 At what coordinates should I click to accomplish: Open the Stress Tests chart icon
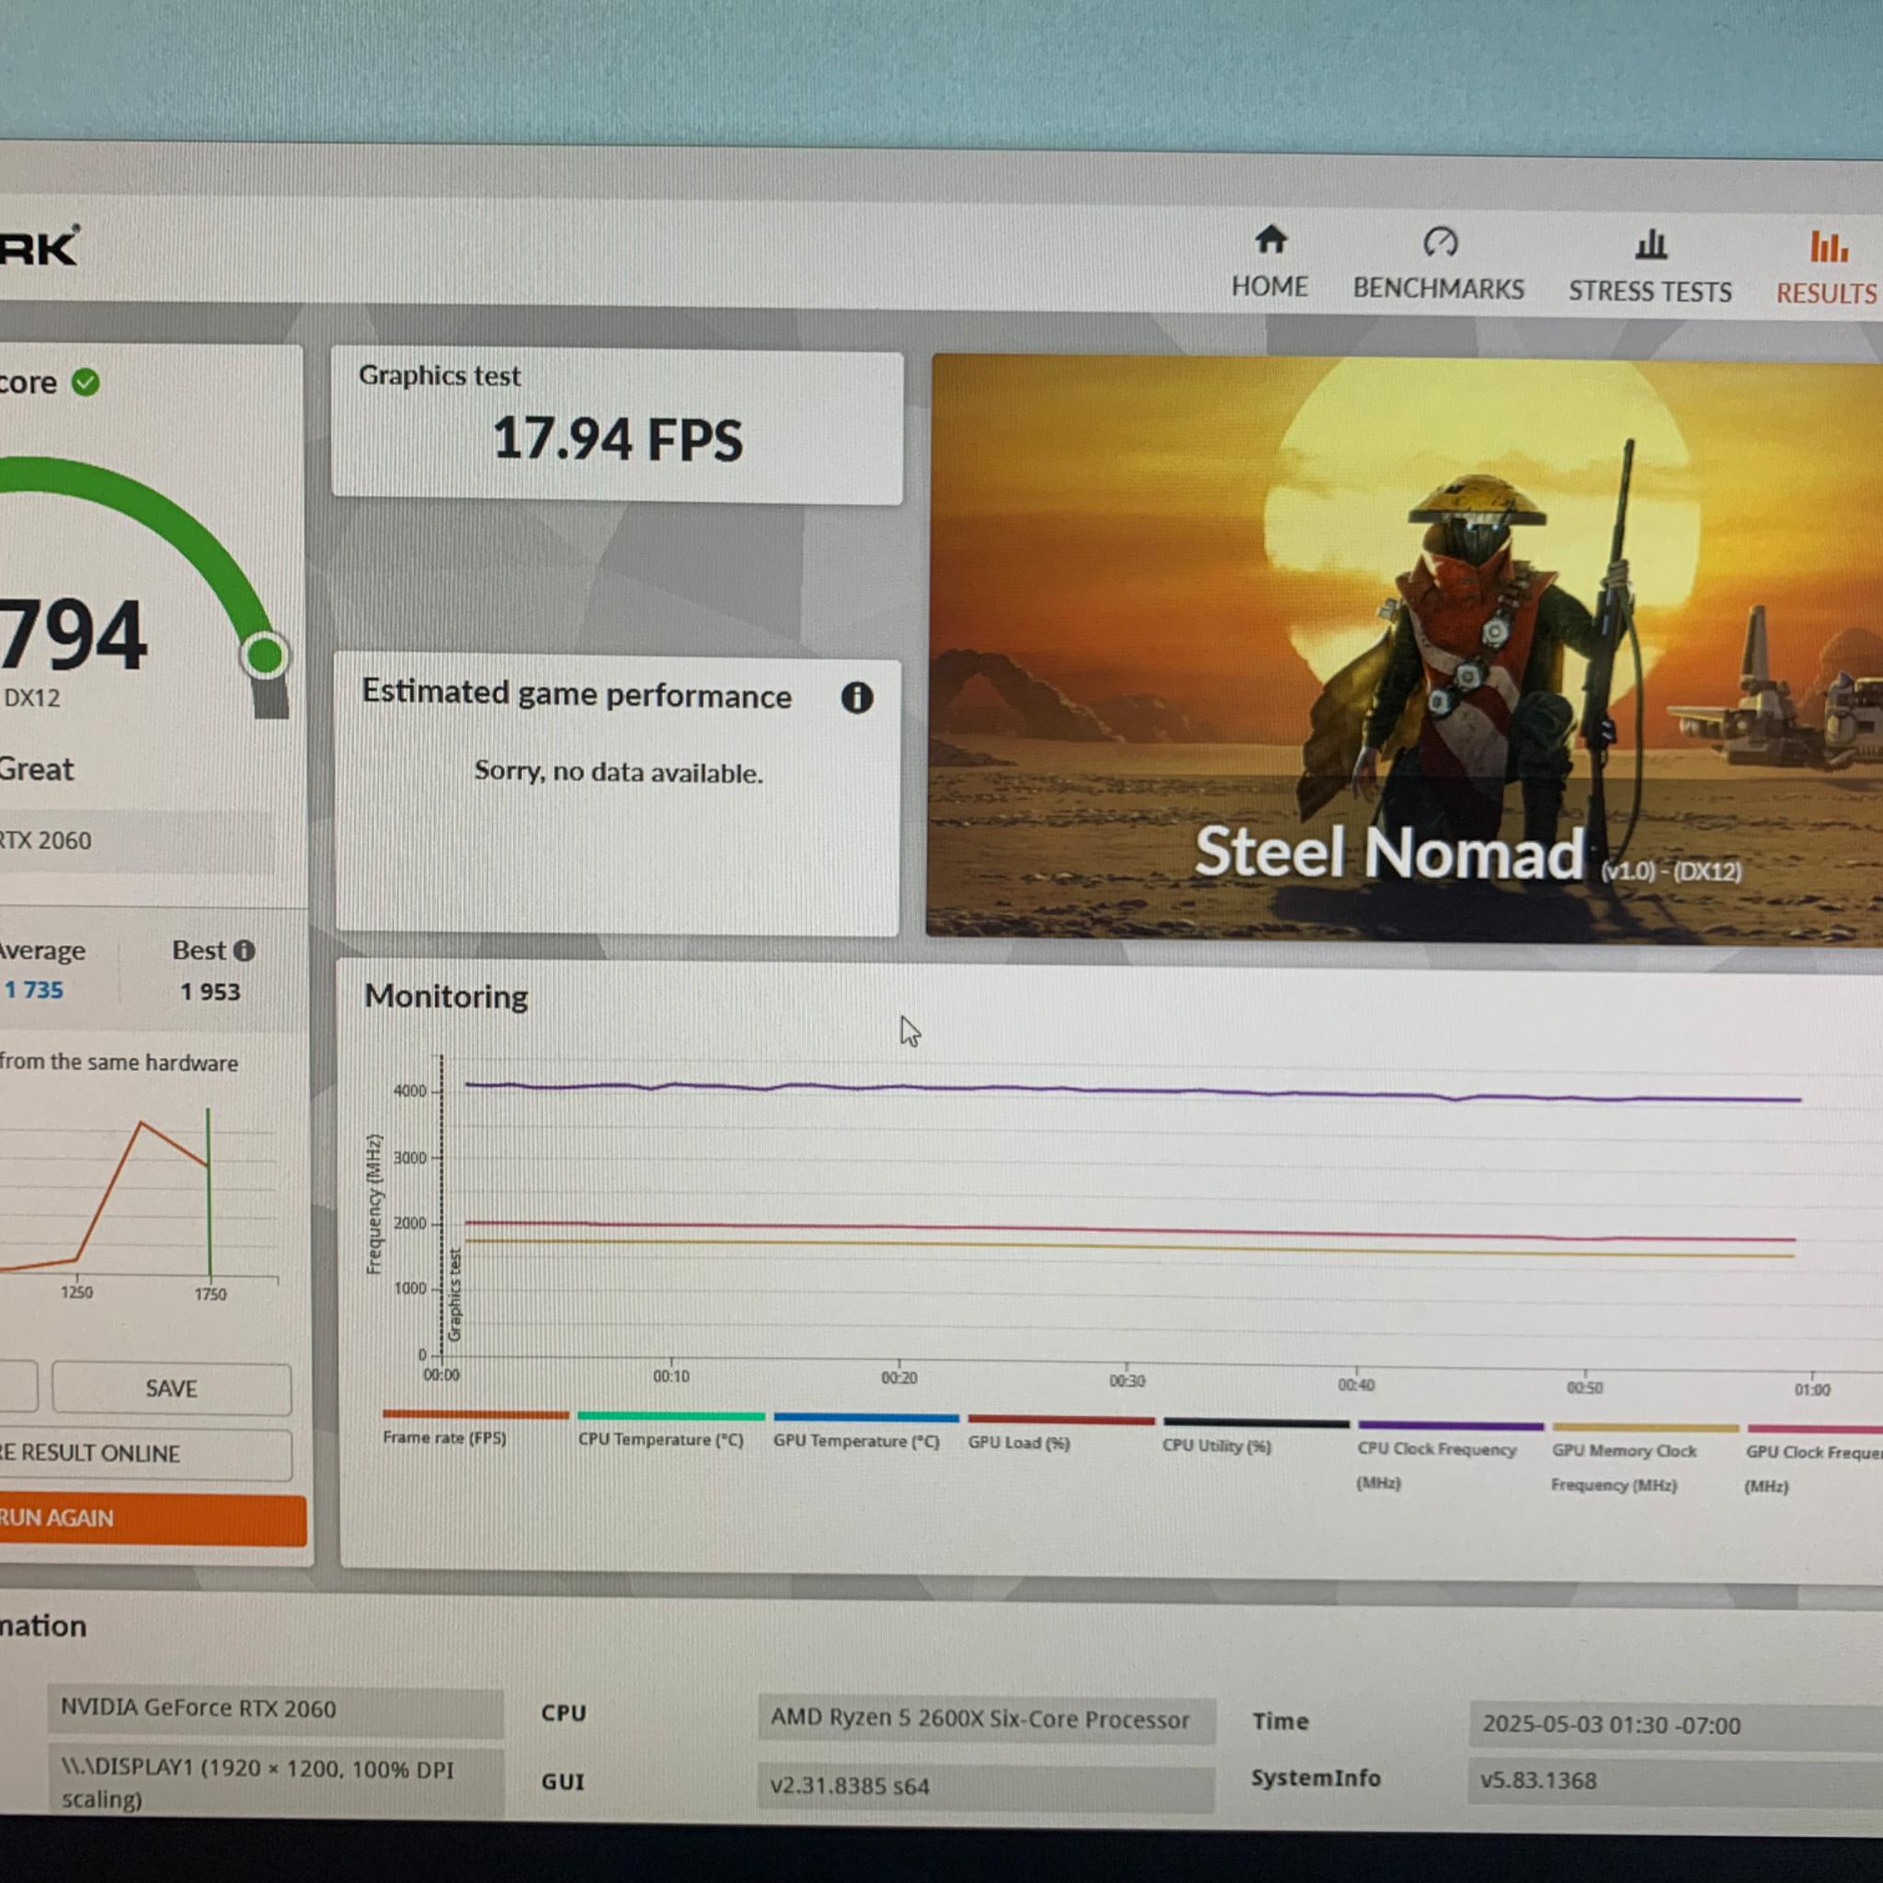click(x=1650, y=244)
